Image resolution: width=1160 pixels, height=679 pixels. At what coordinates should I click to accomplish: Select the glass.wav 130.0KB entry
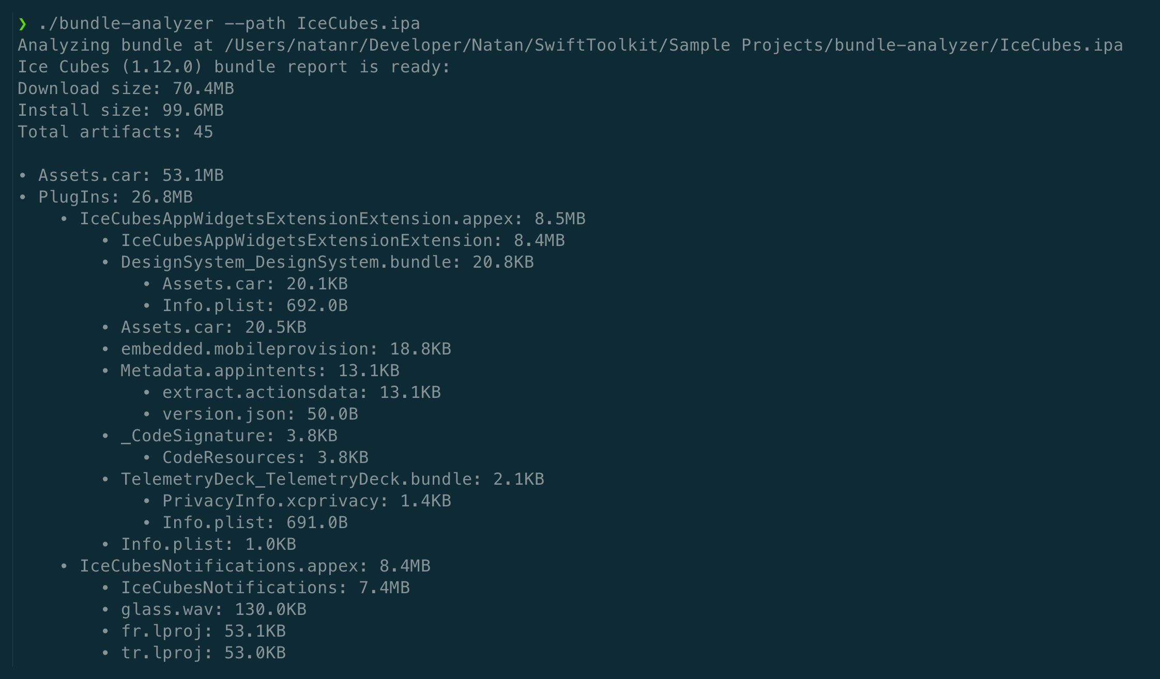[213, 610]
